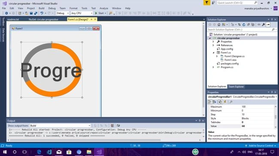
Task: Toggle Preview Selected Items in Solution Explorer
Action: click(x=268, y=25)
